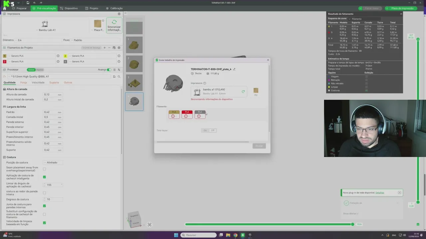
Task: Collapse the Resultado do fatiamento panel
Action: tap(401, 14)
